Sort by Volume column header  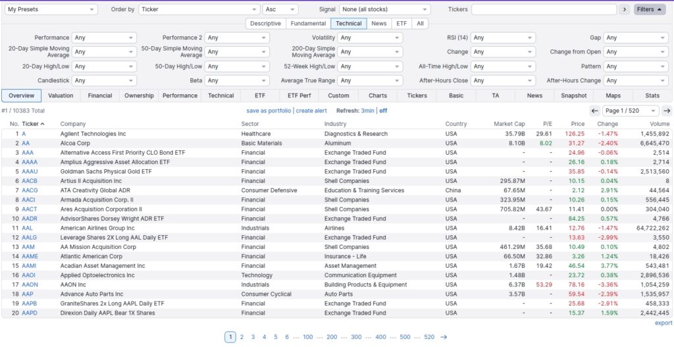pos(659,124)
